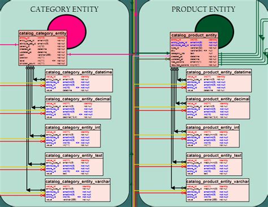Screen dimensions: 268x207
Task: Click type_id row in catalog_product_entity
Action: point(194,48)
